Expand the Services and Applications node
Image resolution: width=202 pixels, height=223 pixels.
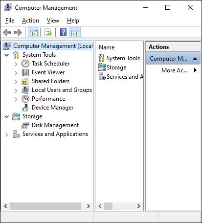[7, 134]
